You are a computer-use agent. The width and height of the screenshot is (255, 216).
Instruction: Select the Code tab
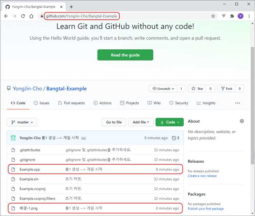coord(18,103)
